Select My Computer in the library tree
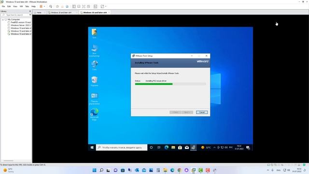 [x=14, y=19]
